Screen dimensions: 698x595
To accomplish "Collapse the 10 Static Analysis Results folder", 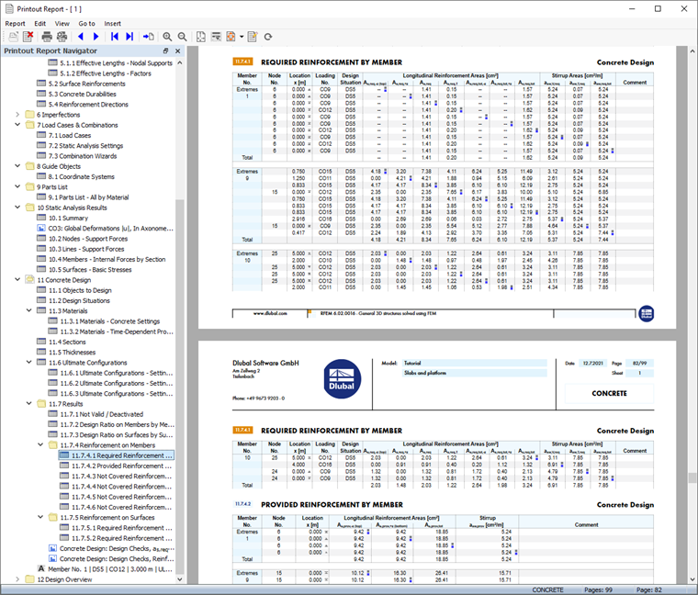I will coord(17,208).
